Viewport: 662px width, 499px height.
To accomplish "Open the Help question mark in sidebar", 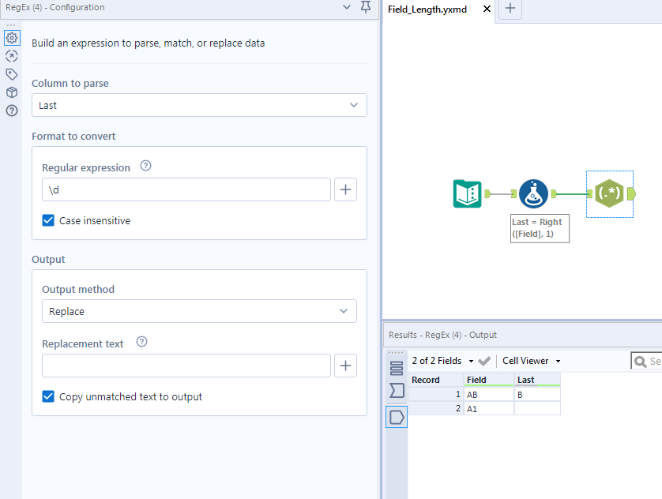I will point(12,111).
